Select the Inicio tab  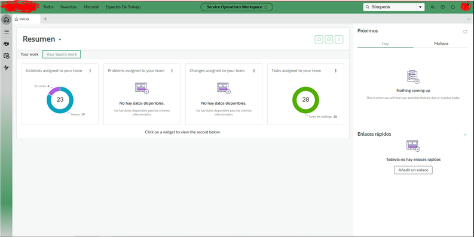pyautogui.click(x=26, y=19)
